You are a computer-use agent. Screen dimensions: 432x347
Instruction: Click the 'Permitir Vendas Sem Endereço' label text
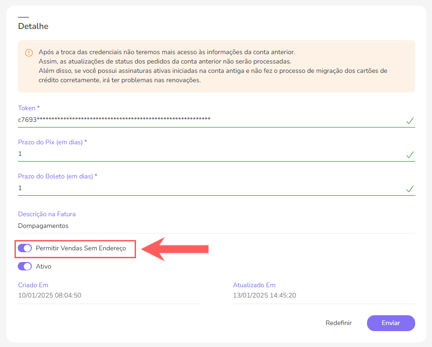click(x=81, y=248)
